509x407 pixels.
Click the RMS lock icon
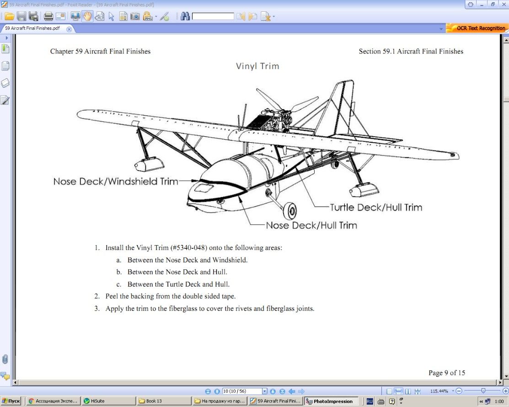point(148,16)
